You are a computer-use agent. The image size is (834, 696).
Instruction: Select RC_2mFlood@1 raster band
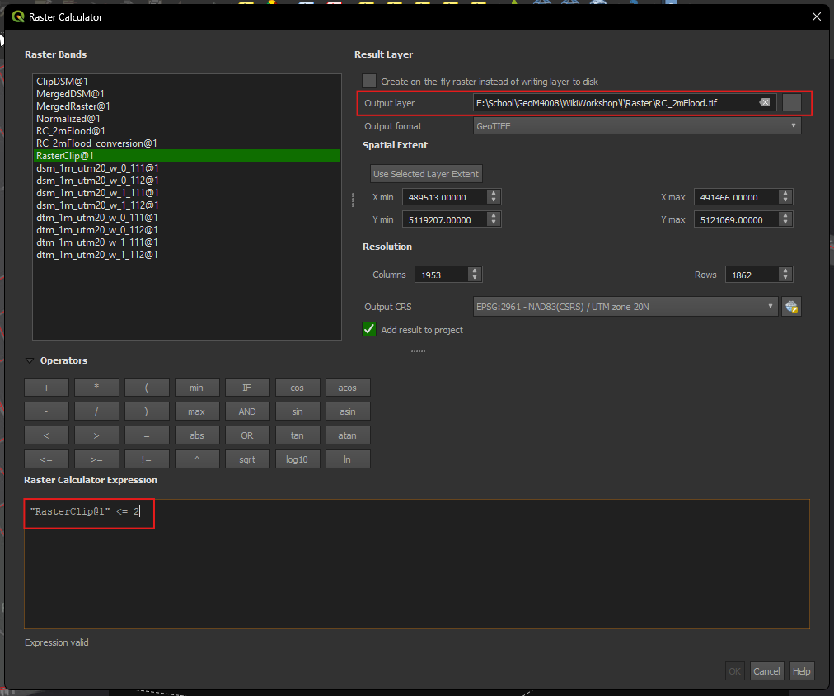(x=71, y=131)
